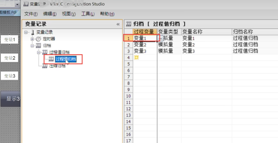Viewport: 278px width, 143px height.
Task: Open the 工具(L) menu
Action: 88,14
